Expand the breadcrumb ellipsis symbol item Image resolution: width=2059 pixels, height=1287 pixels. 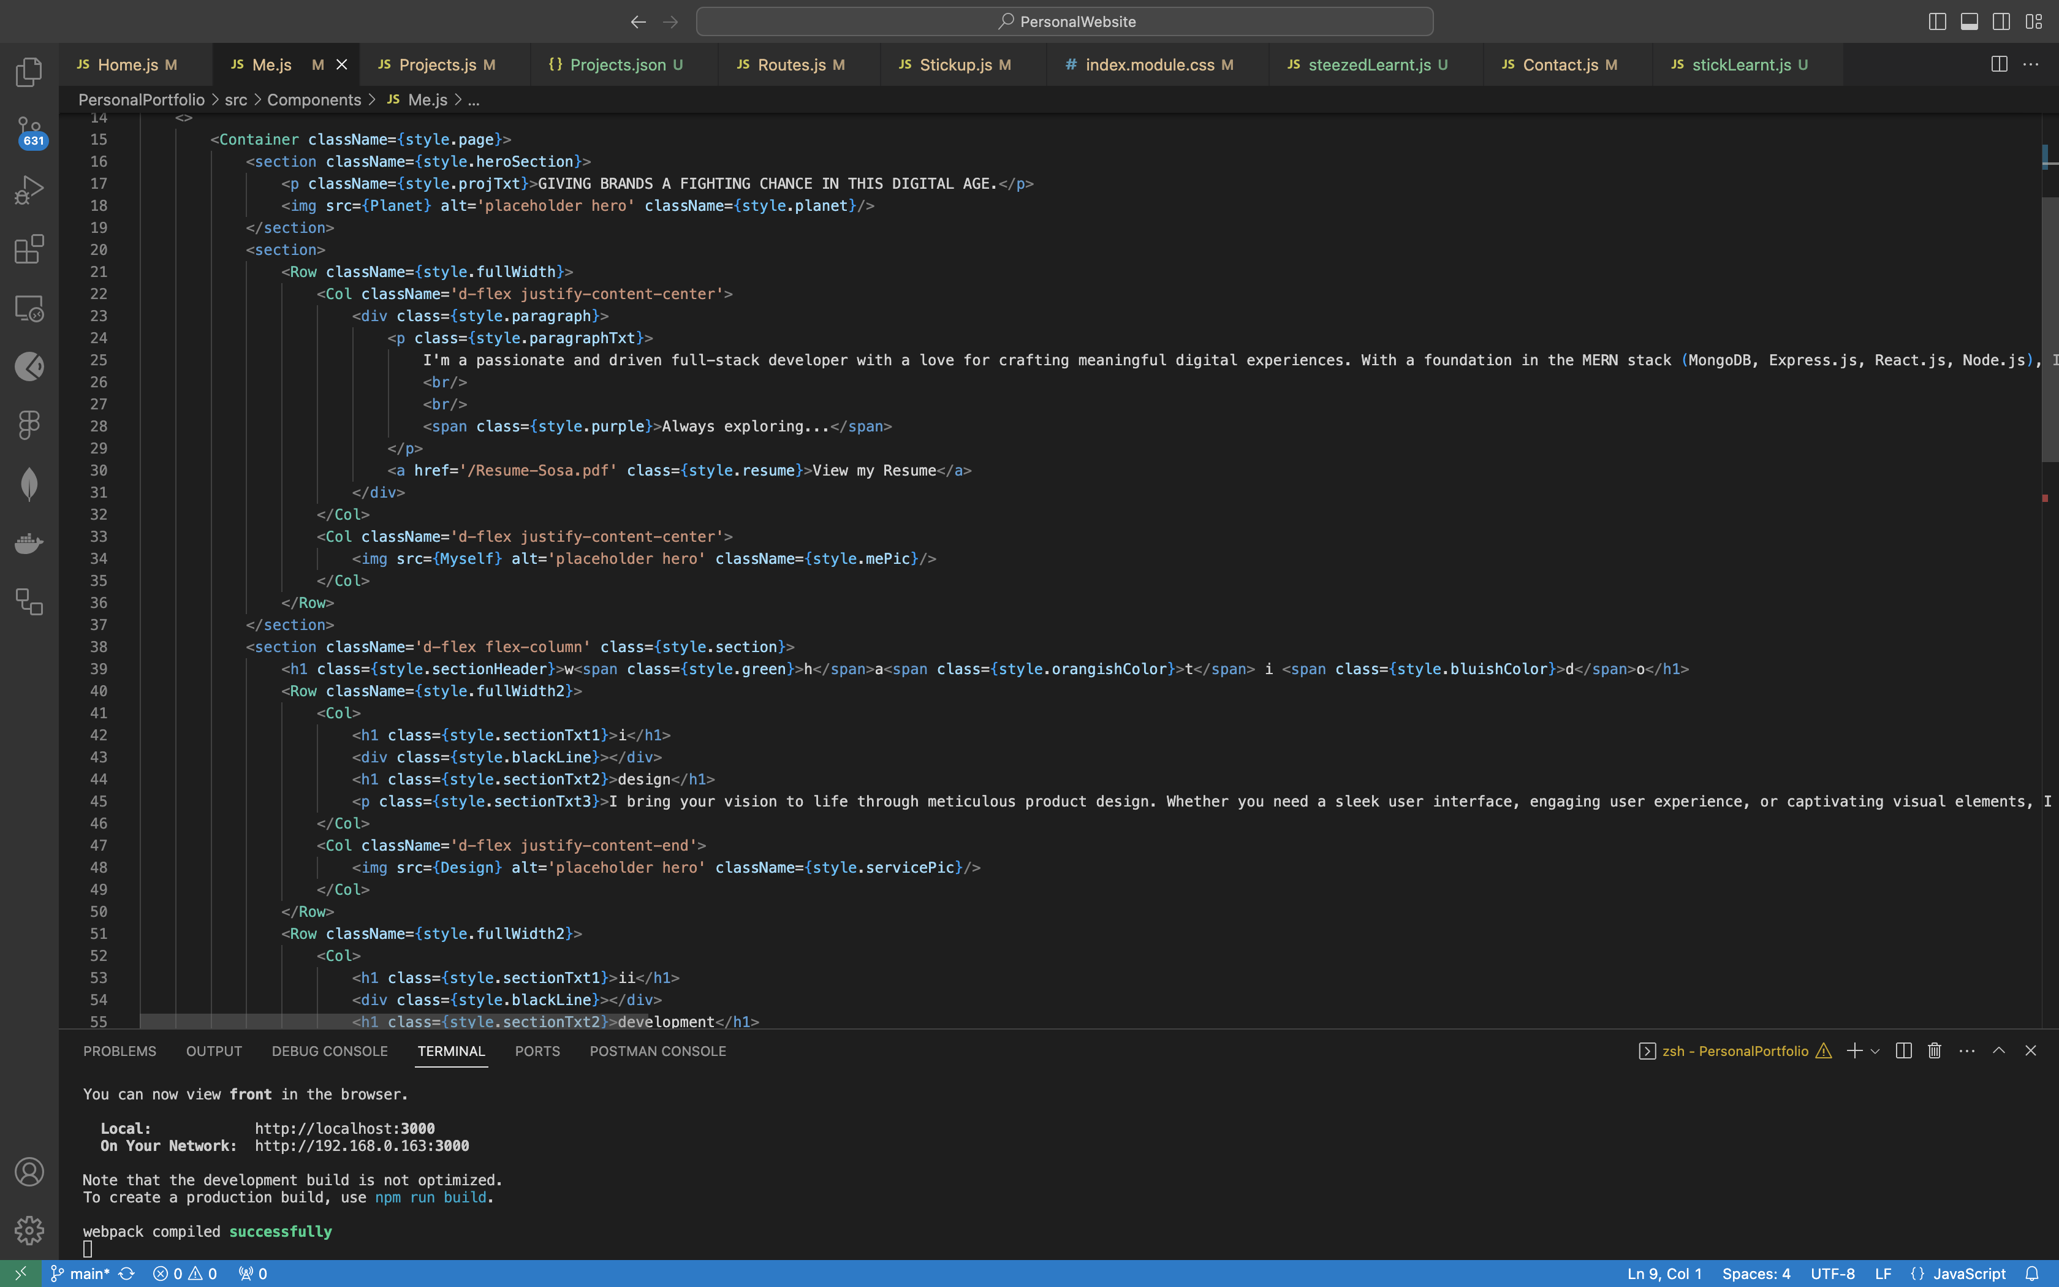[474, 101]
